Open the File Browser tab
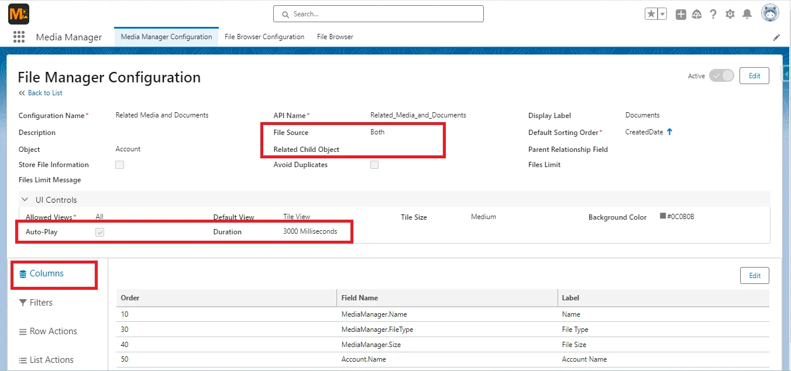The height and width of the screenshot is (371, 791). tap(334, 36)
